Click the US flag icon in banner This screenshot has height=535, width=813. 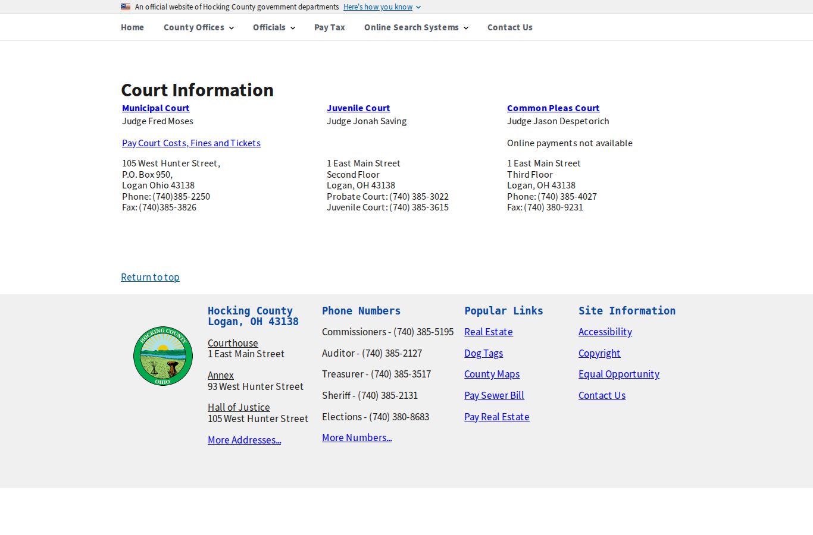point(126,7)
